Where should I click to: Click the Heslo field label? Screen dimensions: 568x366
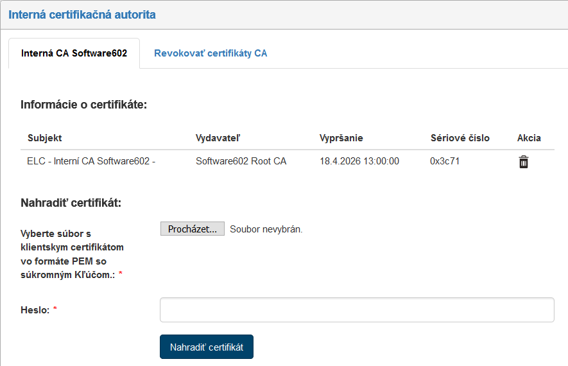pos(35,310)
